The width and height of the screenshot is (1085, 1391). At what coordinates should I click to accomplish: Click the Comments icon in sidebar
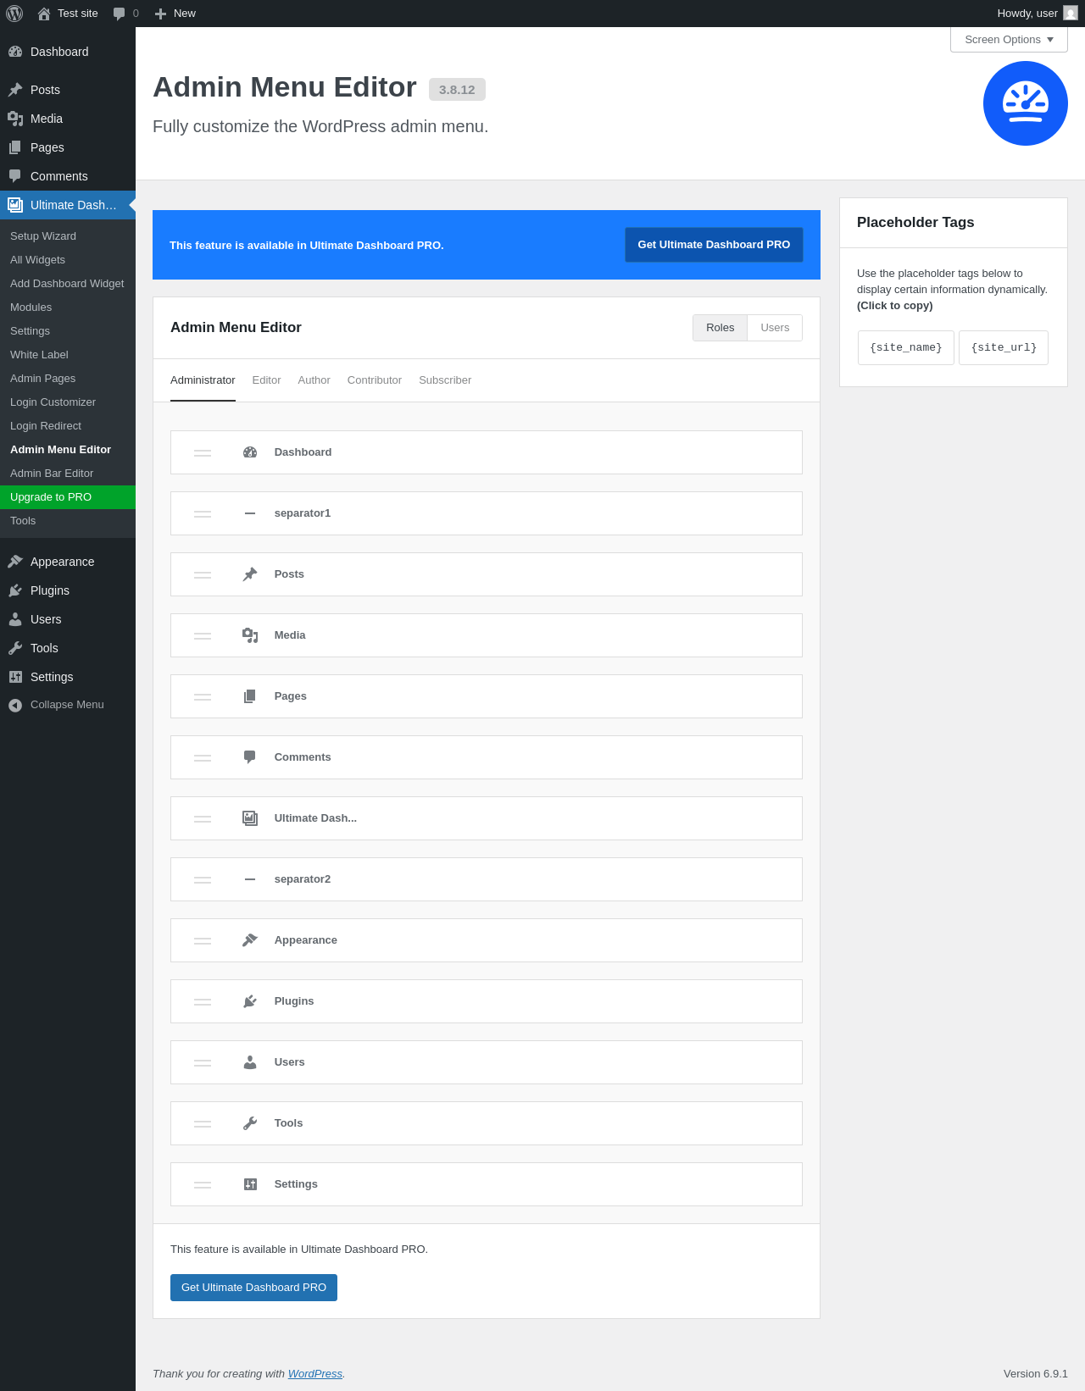tap(15, 176)
